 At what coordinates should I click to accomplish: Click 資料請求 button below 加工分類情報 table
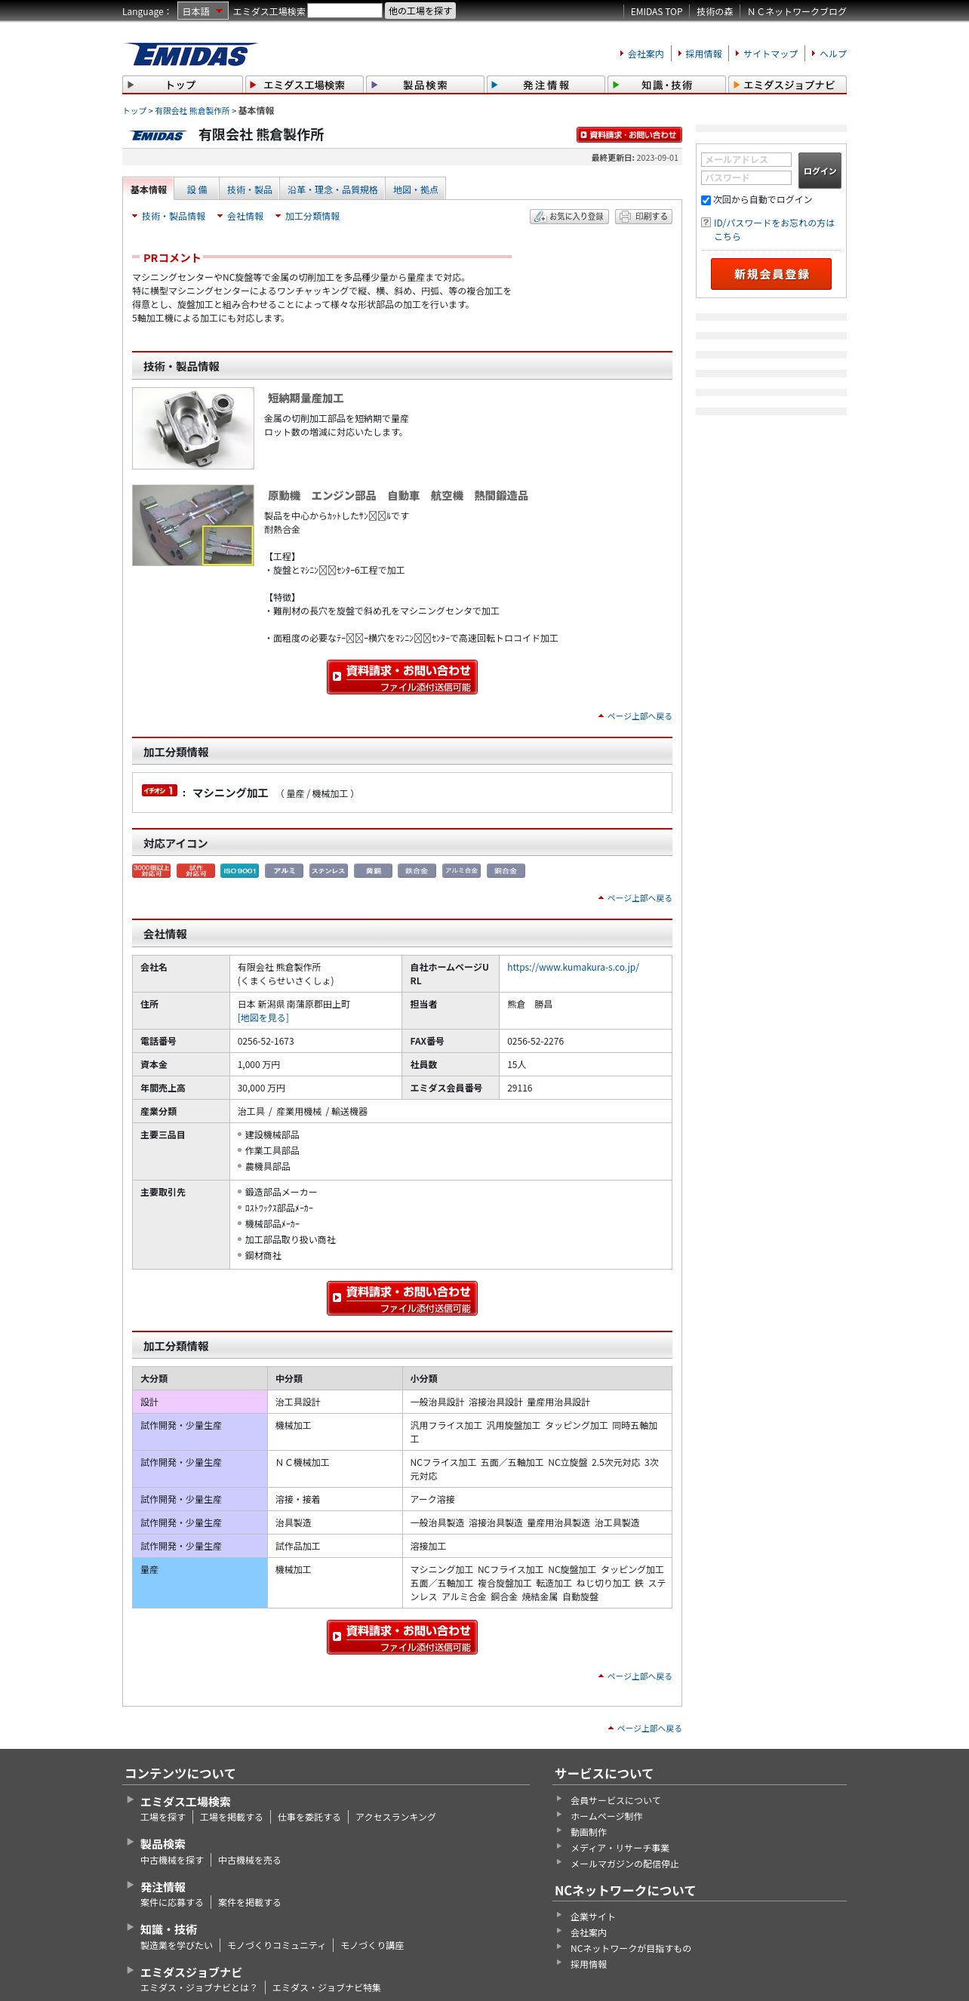click(402, 1636)
